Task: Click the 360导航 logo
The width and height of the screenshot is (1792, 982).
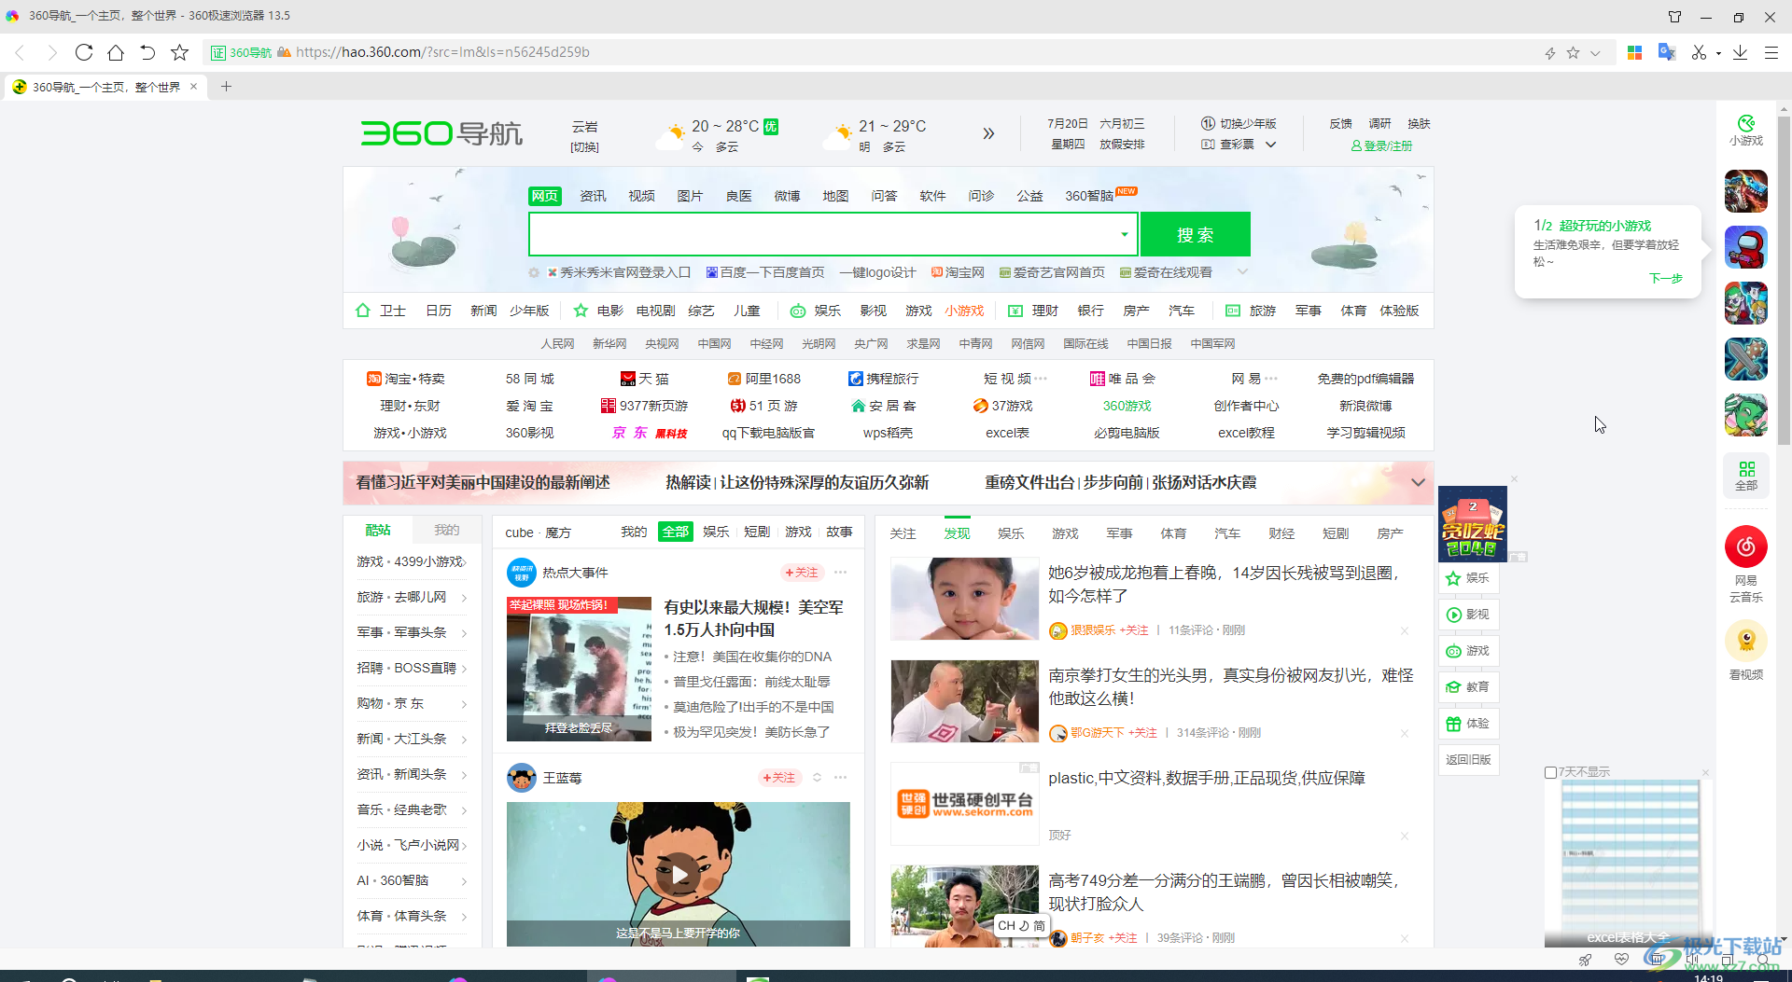Action: point(441,133)
